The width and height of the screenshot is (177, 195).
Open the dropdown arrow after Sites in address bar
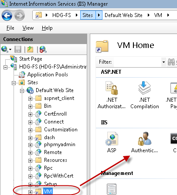(99, 15)
